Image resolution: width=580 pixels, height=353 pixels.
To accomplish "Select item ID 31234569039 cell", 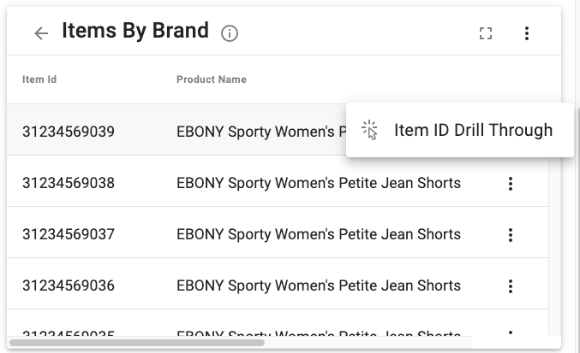I will point(69,132).
